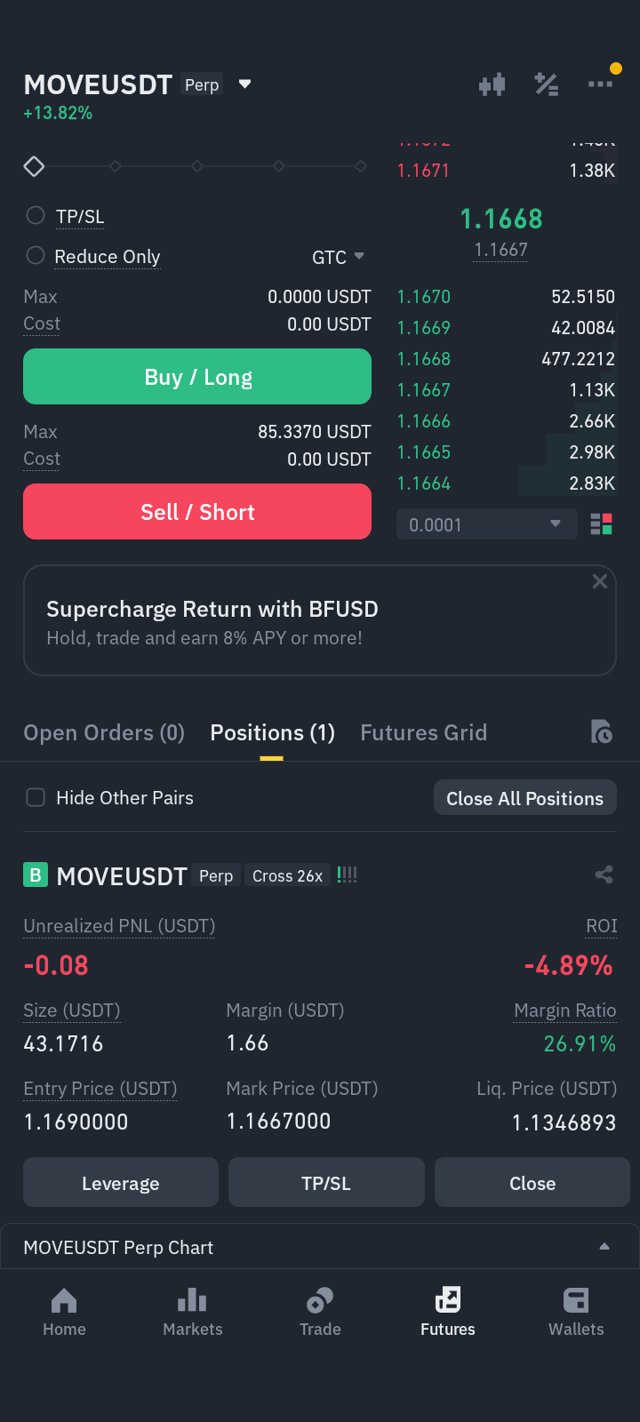Open the GTC time-in-force dropdown
This screenshot has height=1422, width=640.
click(338, 257)
